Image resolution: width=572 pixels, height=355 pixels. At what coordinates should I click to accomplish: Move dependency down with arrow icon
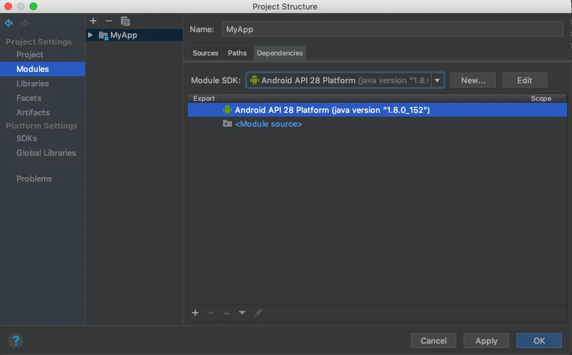(x=243, y=313)
